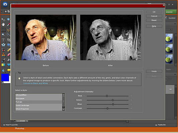Click the Photoshop Elements camera logo icon
178x133 pixels.
[x=5, y=5]
